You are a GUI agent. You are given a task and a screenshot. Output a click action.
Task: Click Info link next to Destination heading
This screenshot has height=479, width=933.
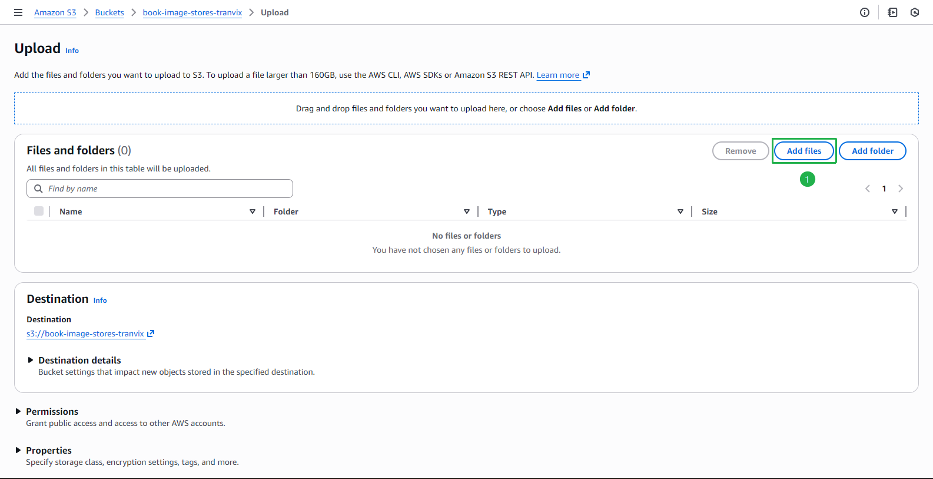point(100,300)
